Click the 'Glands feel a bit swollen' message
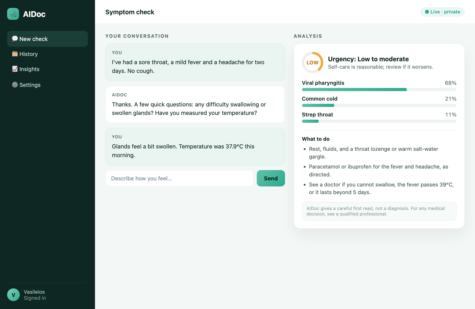This screenshot has height=309, width=475. pyautogui.click(x=195, y=147)
